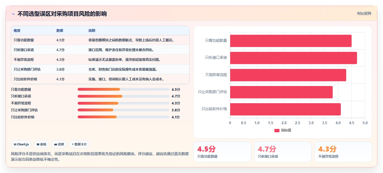
Task: Select the 只比较软件价格 table row cell
Action: tap(25, 79)
